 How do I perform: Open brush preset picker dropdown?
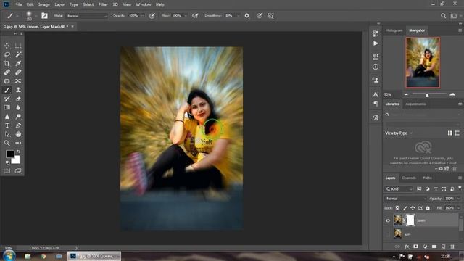click(x=36, y=16)
